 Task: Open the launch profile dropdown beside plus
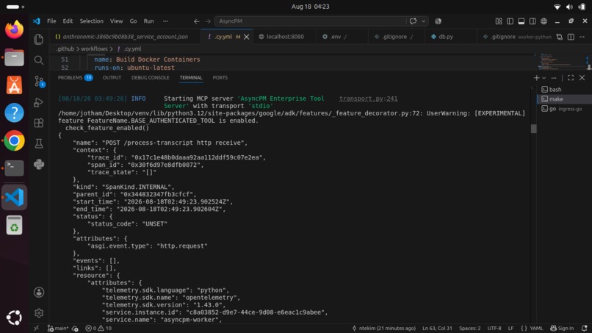click(x=544, y=78)
